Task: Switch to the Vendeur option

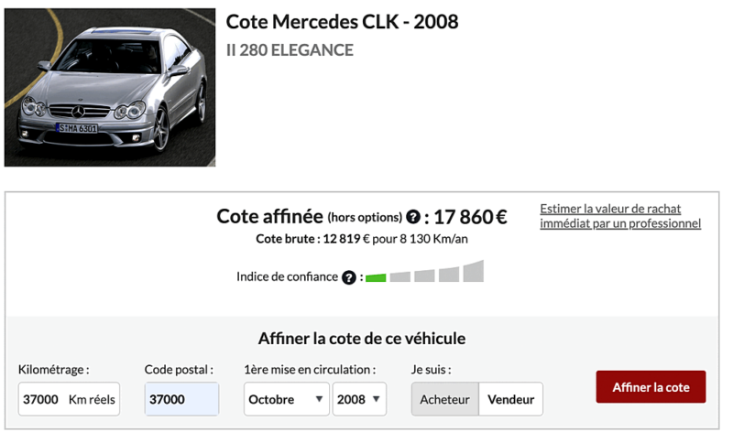Action: pos(510,399)
